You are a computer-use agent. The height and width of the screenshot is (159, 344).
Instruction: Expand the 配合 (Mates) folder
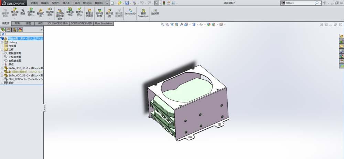[x=2, y=83]
